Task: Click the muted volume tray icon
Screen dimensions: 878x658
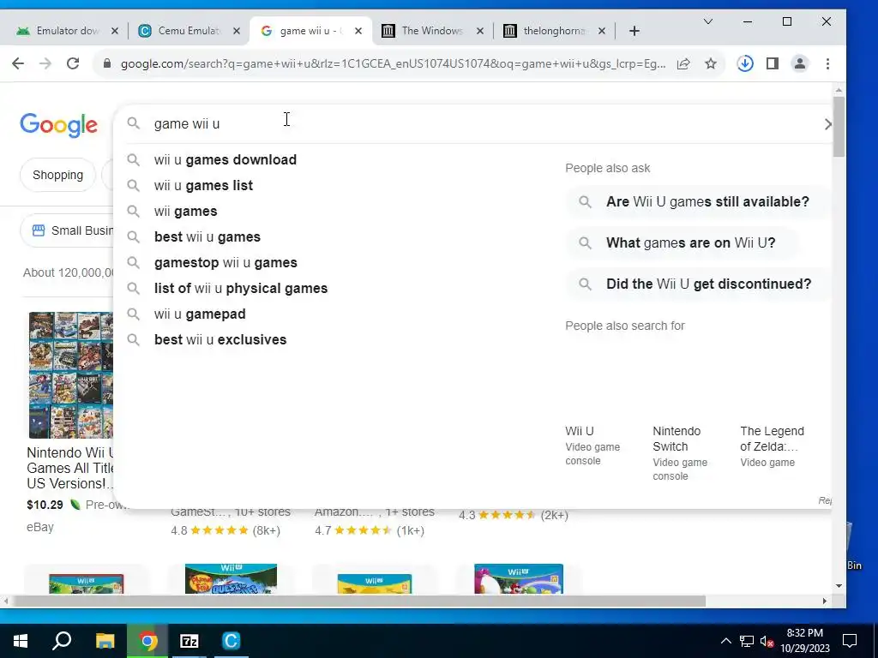Action: tap(767, 641)
